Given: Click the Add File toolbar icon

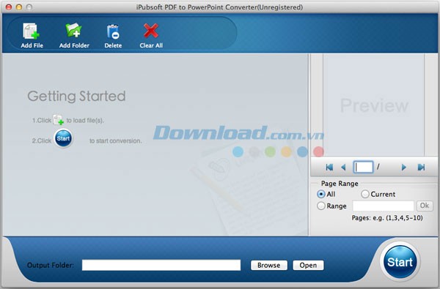Looking at the screenshot, I should click(x=32, y=36).
